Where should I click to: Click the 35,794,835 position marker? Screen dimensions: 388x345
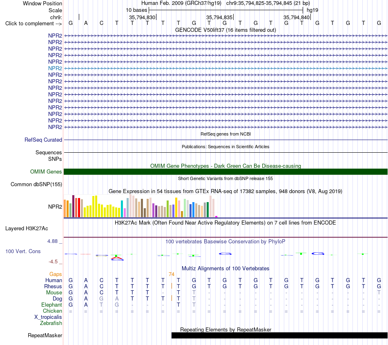(x=219, y=17)
